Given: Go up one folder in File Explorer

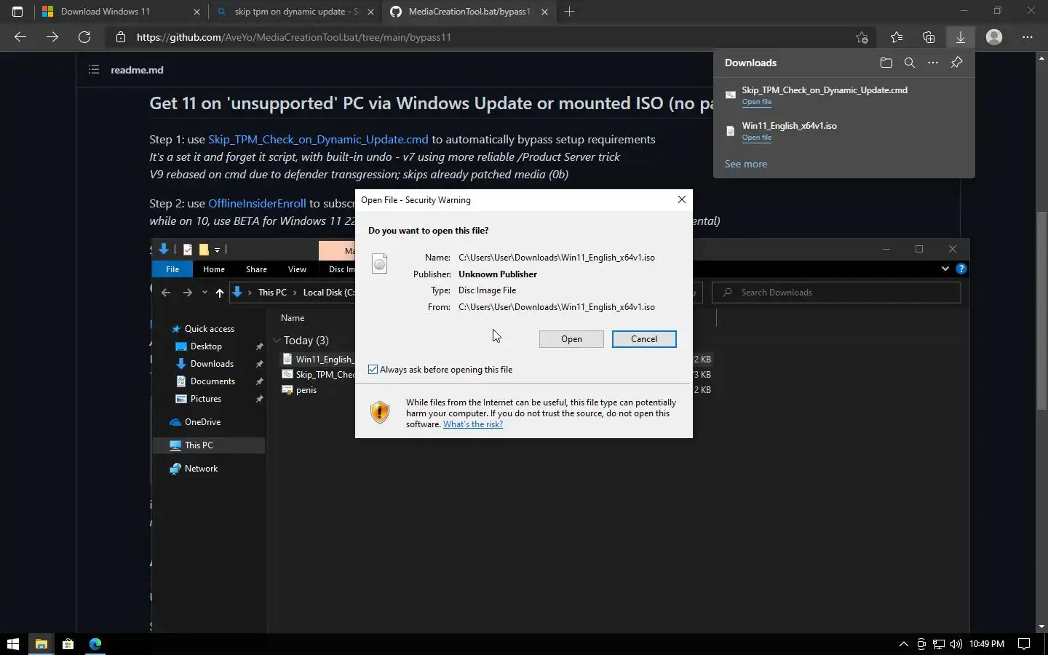Looking at the screenshot, I should [219, 293].
